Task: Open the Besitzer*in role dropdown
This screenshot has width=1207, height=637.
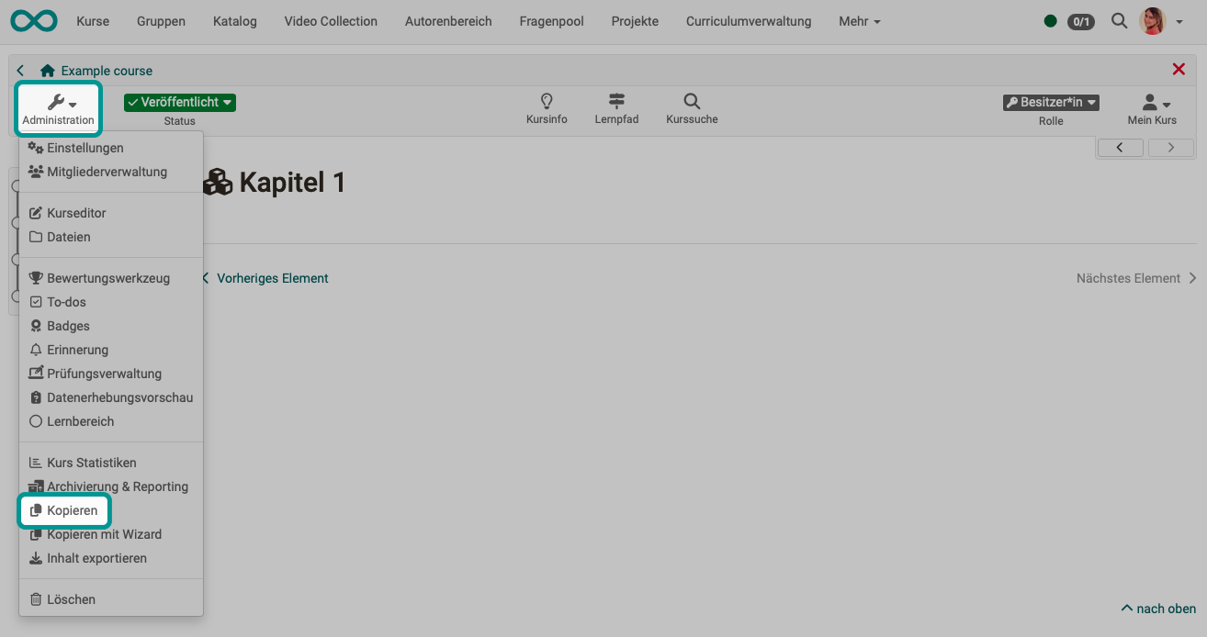Action: [x=1051, y=103]
